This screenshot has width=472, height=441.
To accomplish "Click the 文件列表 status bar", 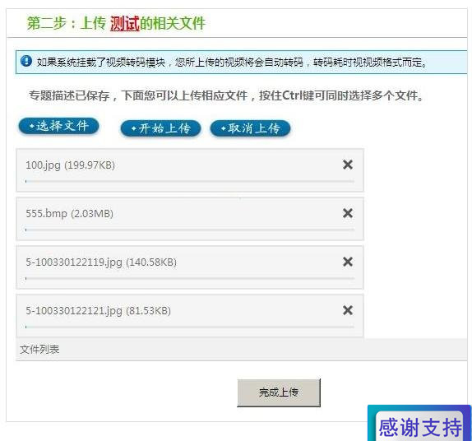I will click(x=242, y=350).
